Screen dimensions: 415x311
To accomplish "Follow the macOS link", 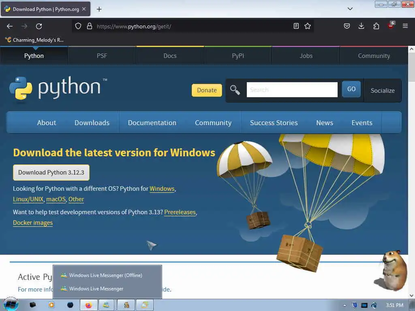I will pos(56,199).
